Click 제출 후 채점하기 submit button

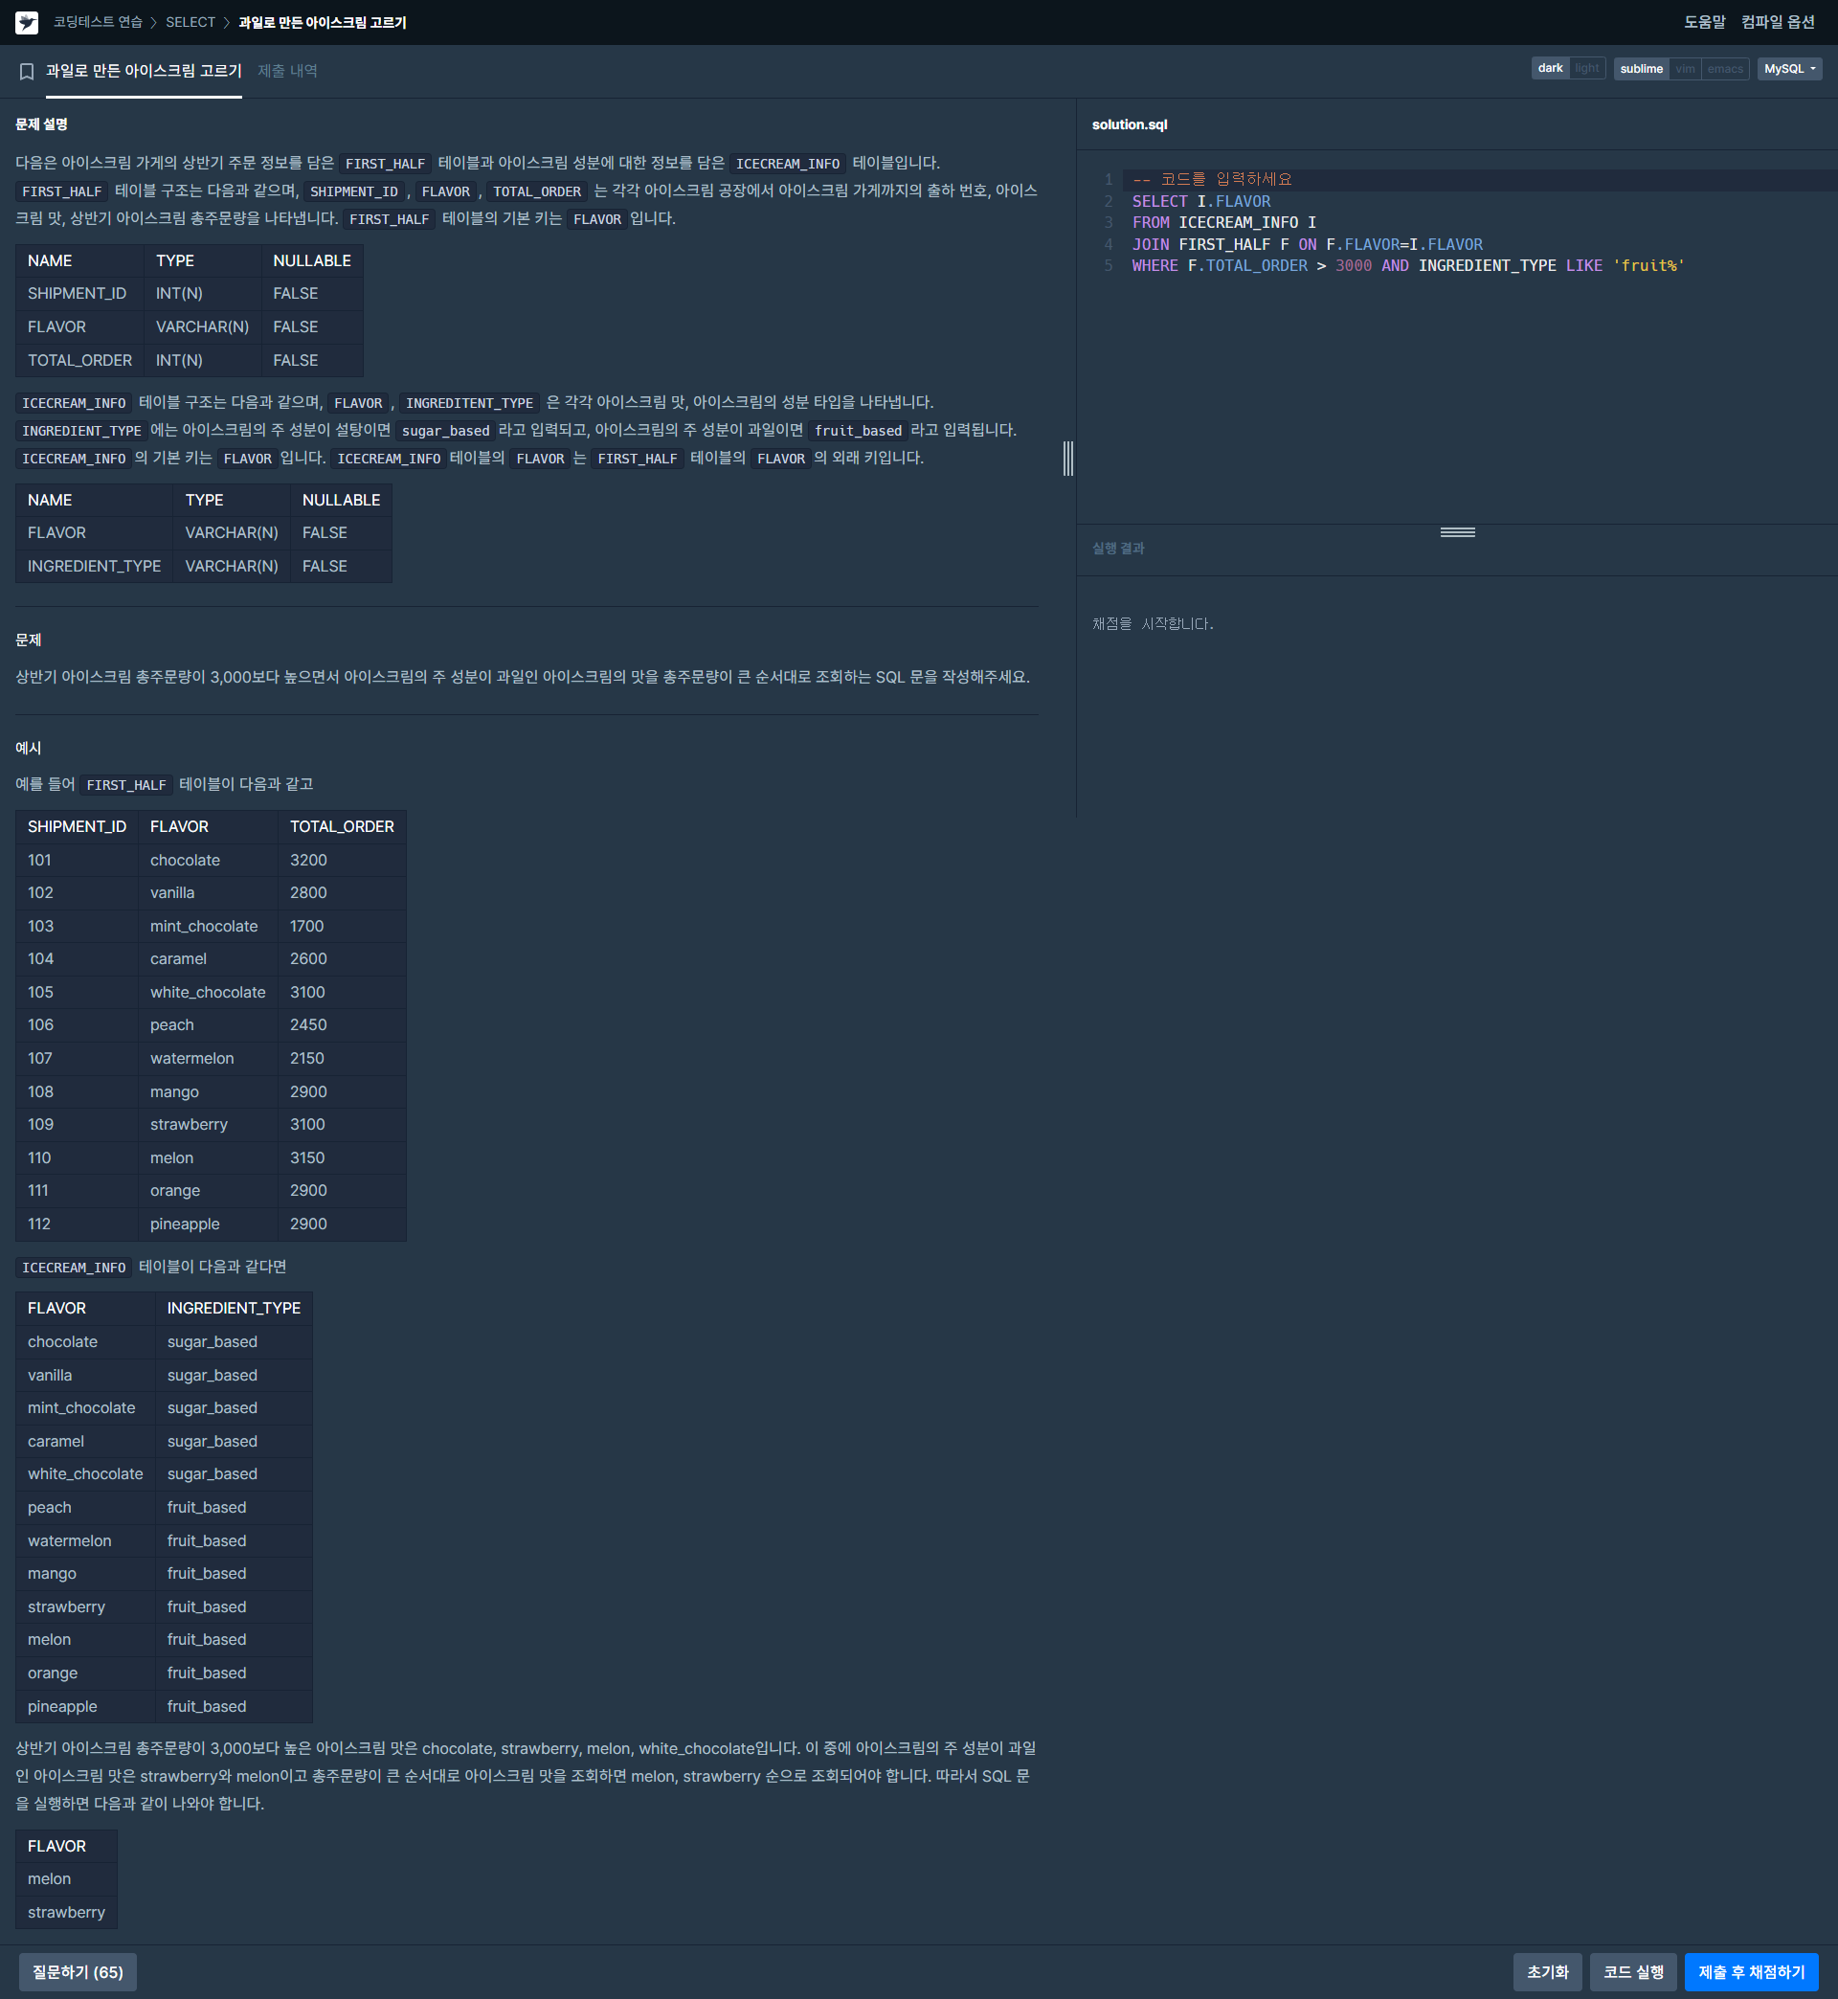point(1751,1971)
